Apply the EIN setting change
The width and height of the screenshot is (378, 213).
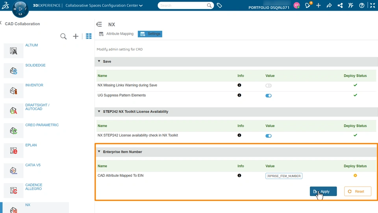(x=323, y=191)
